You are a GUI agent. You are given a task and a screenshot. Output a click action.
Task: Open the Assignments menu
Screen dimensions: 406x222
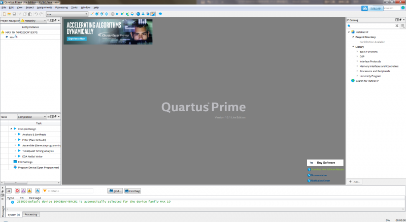[44, 8]
